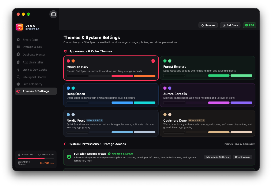Screen dimensions: 272x187
Task: Click the Check Again button
Action: (242, 157)
